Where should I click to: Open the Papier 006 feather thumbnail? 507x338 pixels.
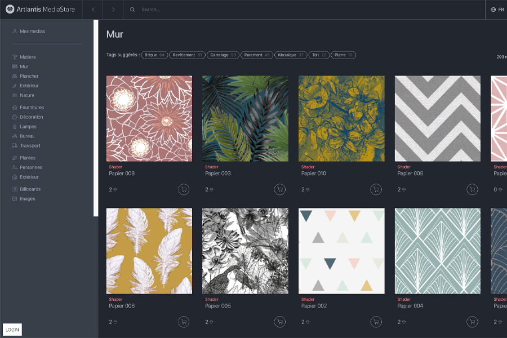[x=149, y=251]
